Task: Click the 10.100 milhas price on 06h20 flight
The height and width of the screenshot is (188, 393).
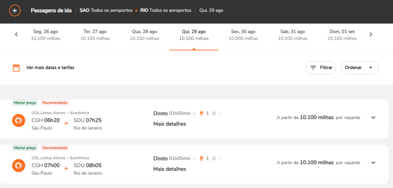Action: (317, 117)
